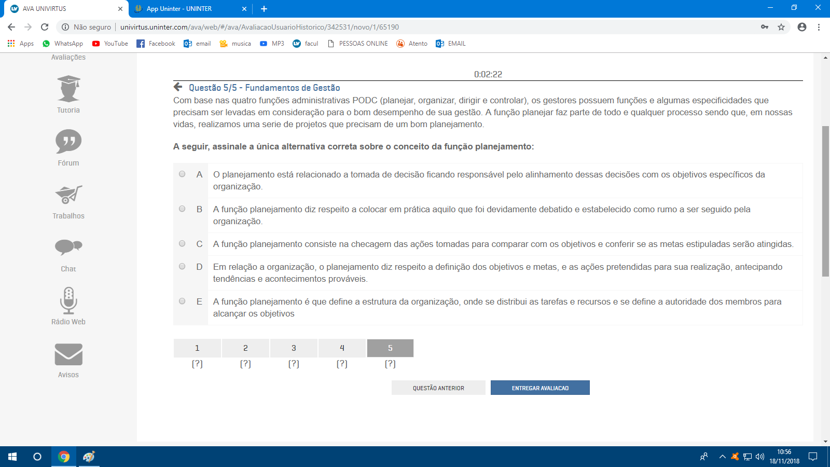Pick answer option E radio button
The width and height of the screenshot is (830, 467).
[x=182, y=301]
